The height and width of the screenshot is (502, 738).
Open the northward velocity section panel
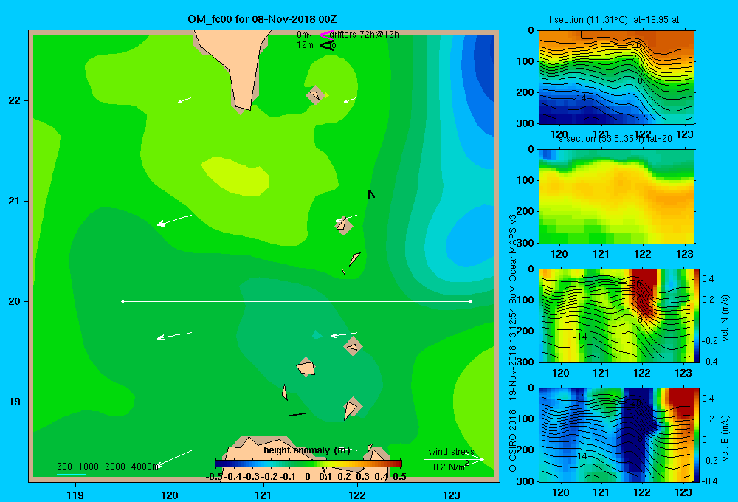tap(616, 315)
